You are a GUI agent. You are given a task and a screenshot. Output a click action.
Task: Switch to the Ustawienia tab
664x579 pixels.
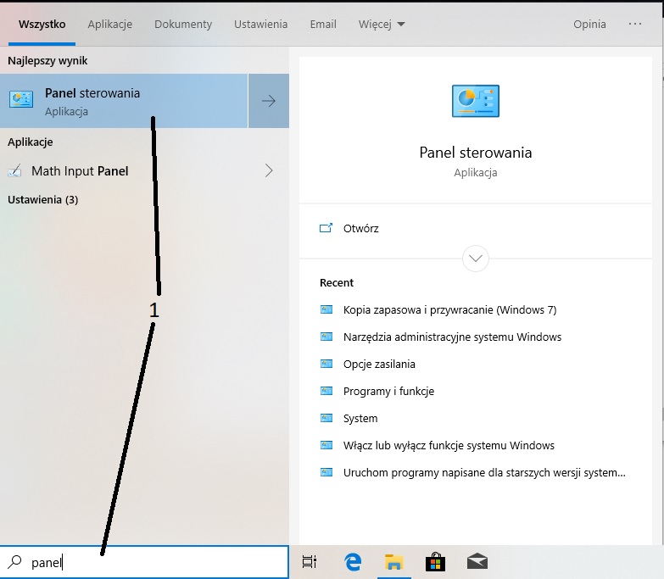click(x=260, y=24)
